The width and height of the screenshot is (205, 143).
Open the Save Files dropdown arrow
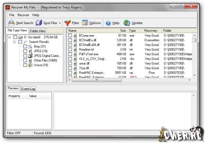tap(60, 23)
